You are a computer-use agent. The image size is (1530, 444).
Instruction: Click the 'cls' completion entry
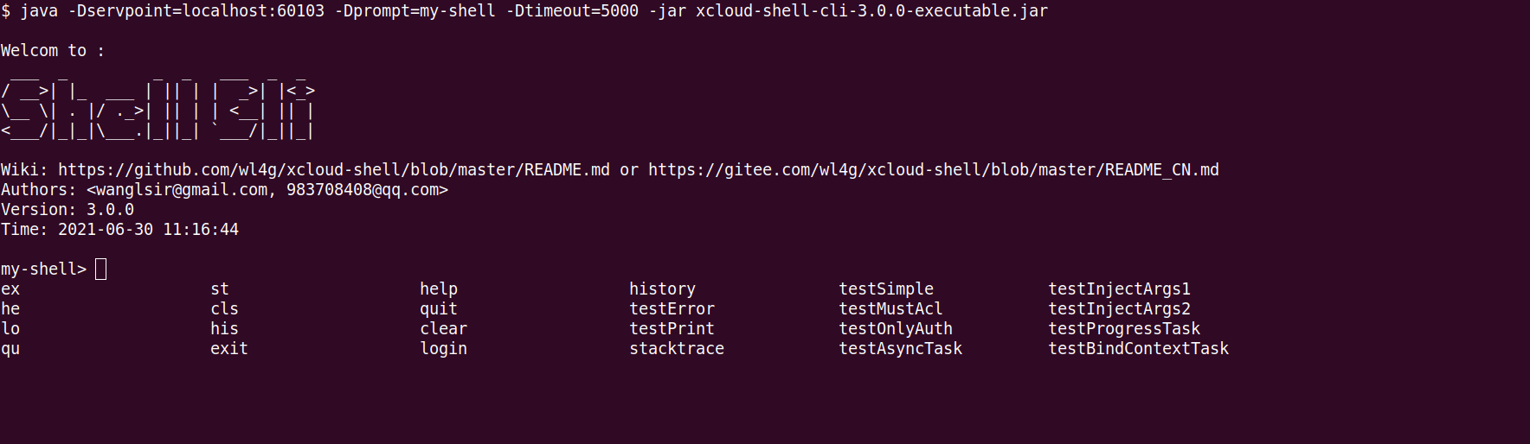coord(224,309)
